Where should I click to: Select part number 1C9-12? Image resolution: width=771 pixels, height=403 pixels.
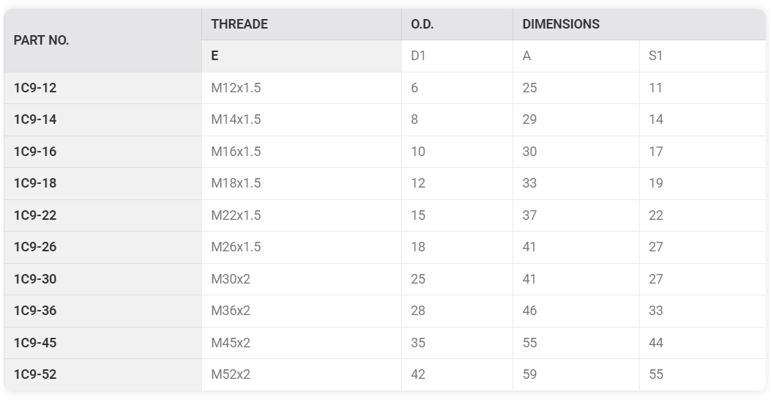pos(35,88)
